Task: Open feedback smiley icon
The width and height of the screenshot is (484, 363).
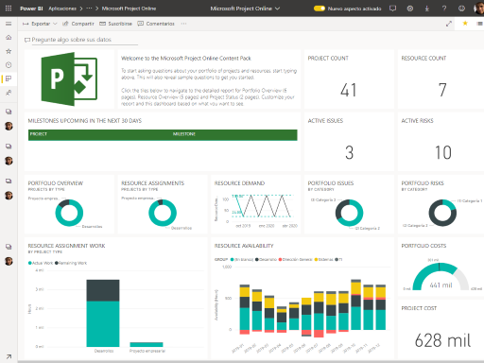Action: click(461, 9)
